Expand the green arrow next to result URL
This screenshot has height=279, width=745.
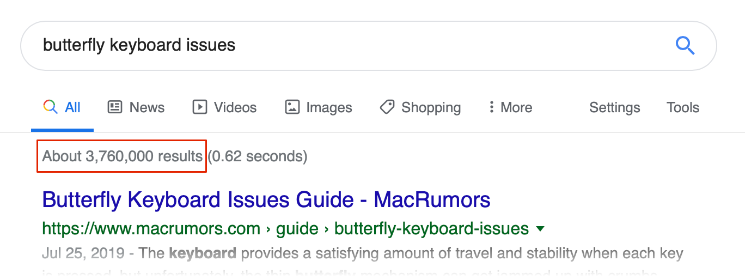[x=540, y=229]
